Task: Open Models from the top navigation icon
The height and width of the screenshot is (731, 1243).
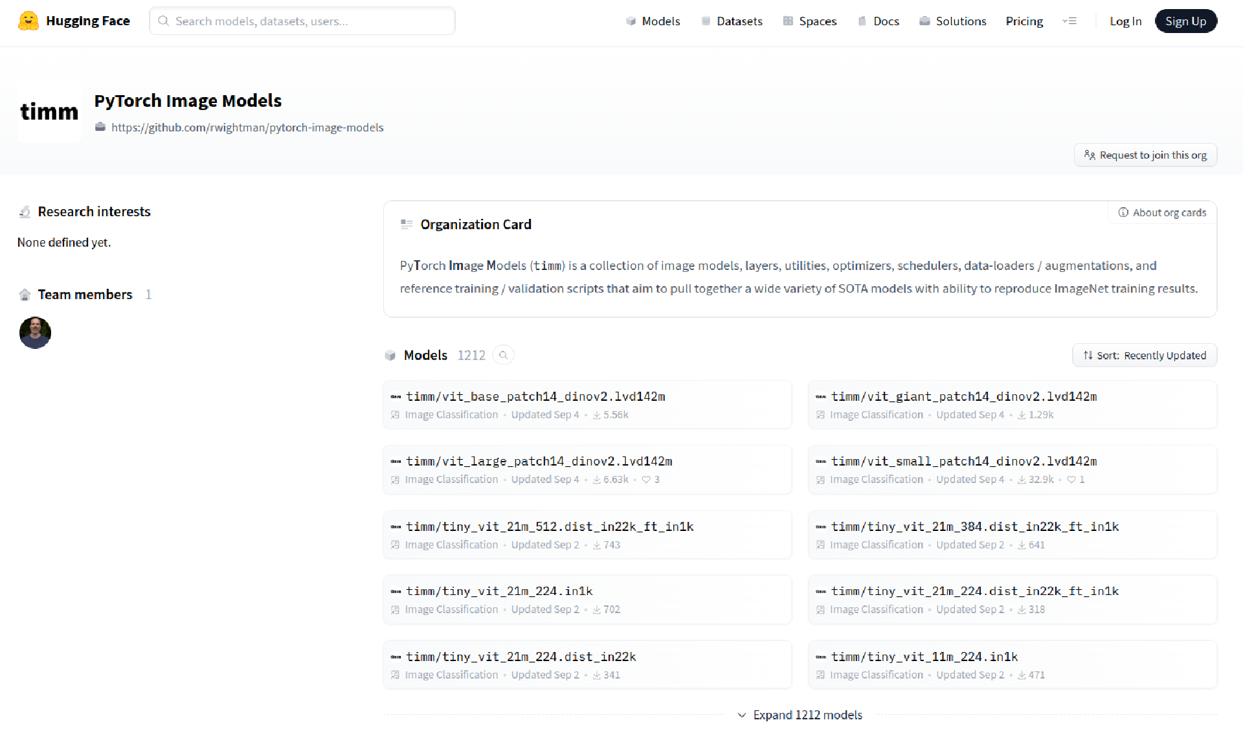Action: tap(631, 21)
